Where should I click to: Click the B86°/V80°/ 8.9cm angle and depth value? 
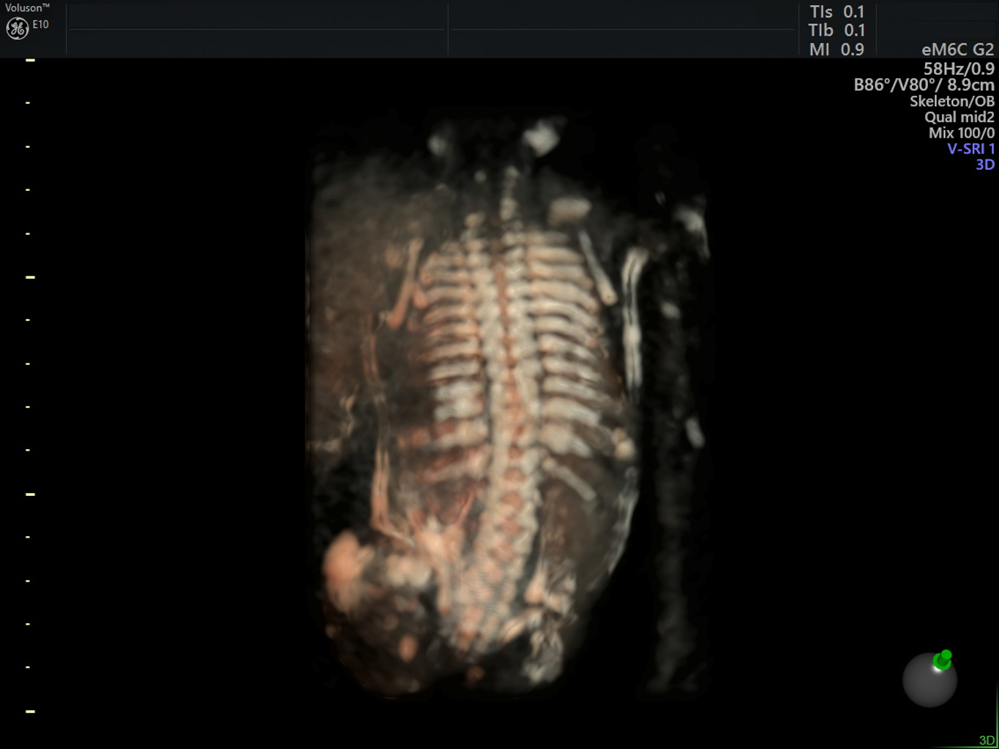click(924, 85)
